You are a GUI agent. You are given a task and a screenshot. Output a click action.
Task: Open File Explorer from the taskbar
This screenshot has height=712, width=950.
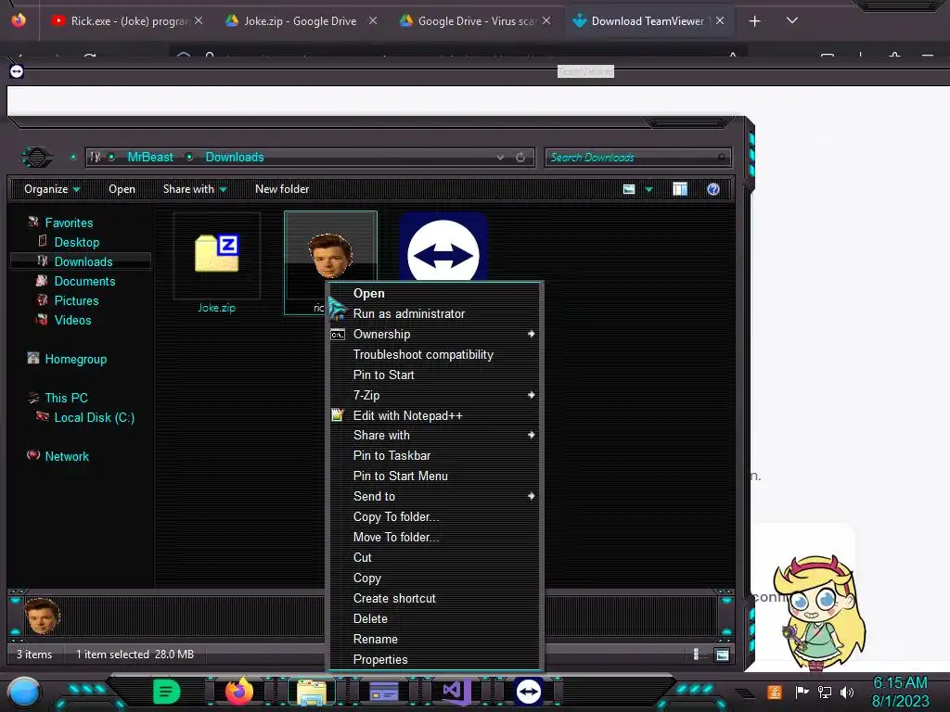[312, 692]
